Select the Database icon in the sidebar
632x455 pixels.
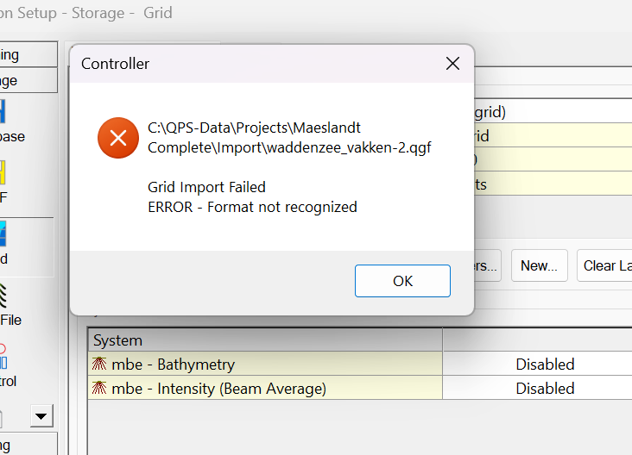tap(4, 112)
